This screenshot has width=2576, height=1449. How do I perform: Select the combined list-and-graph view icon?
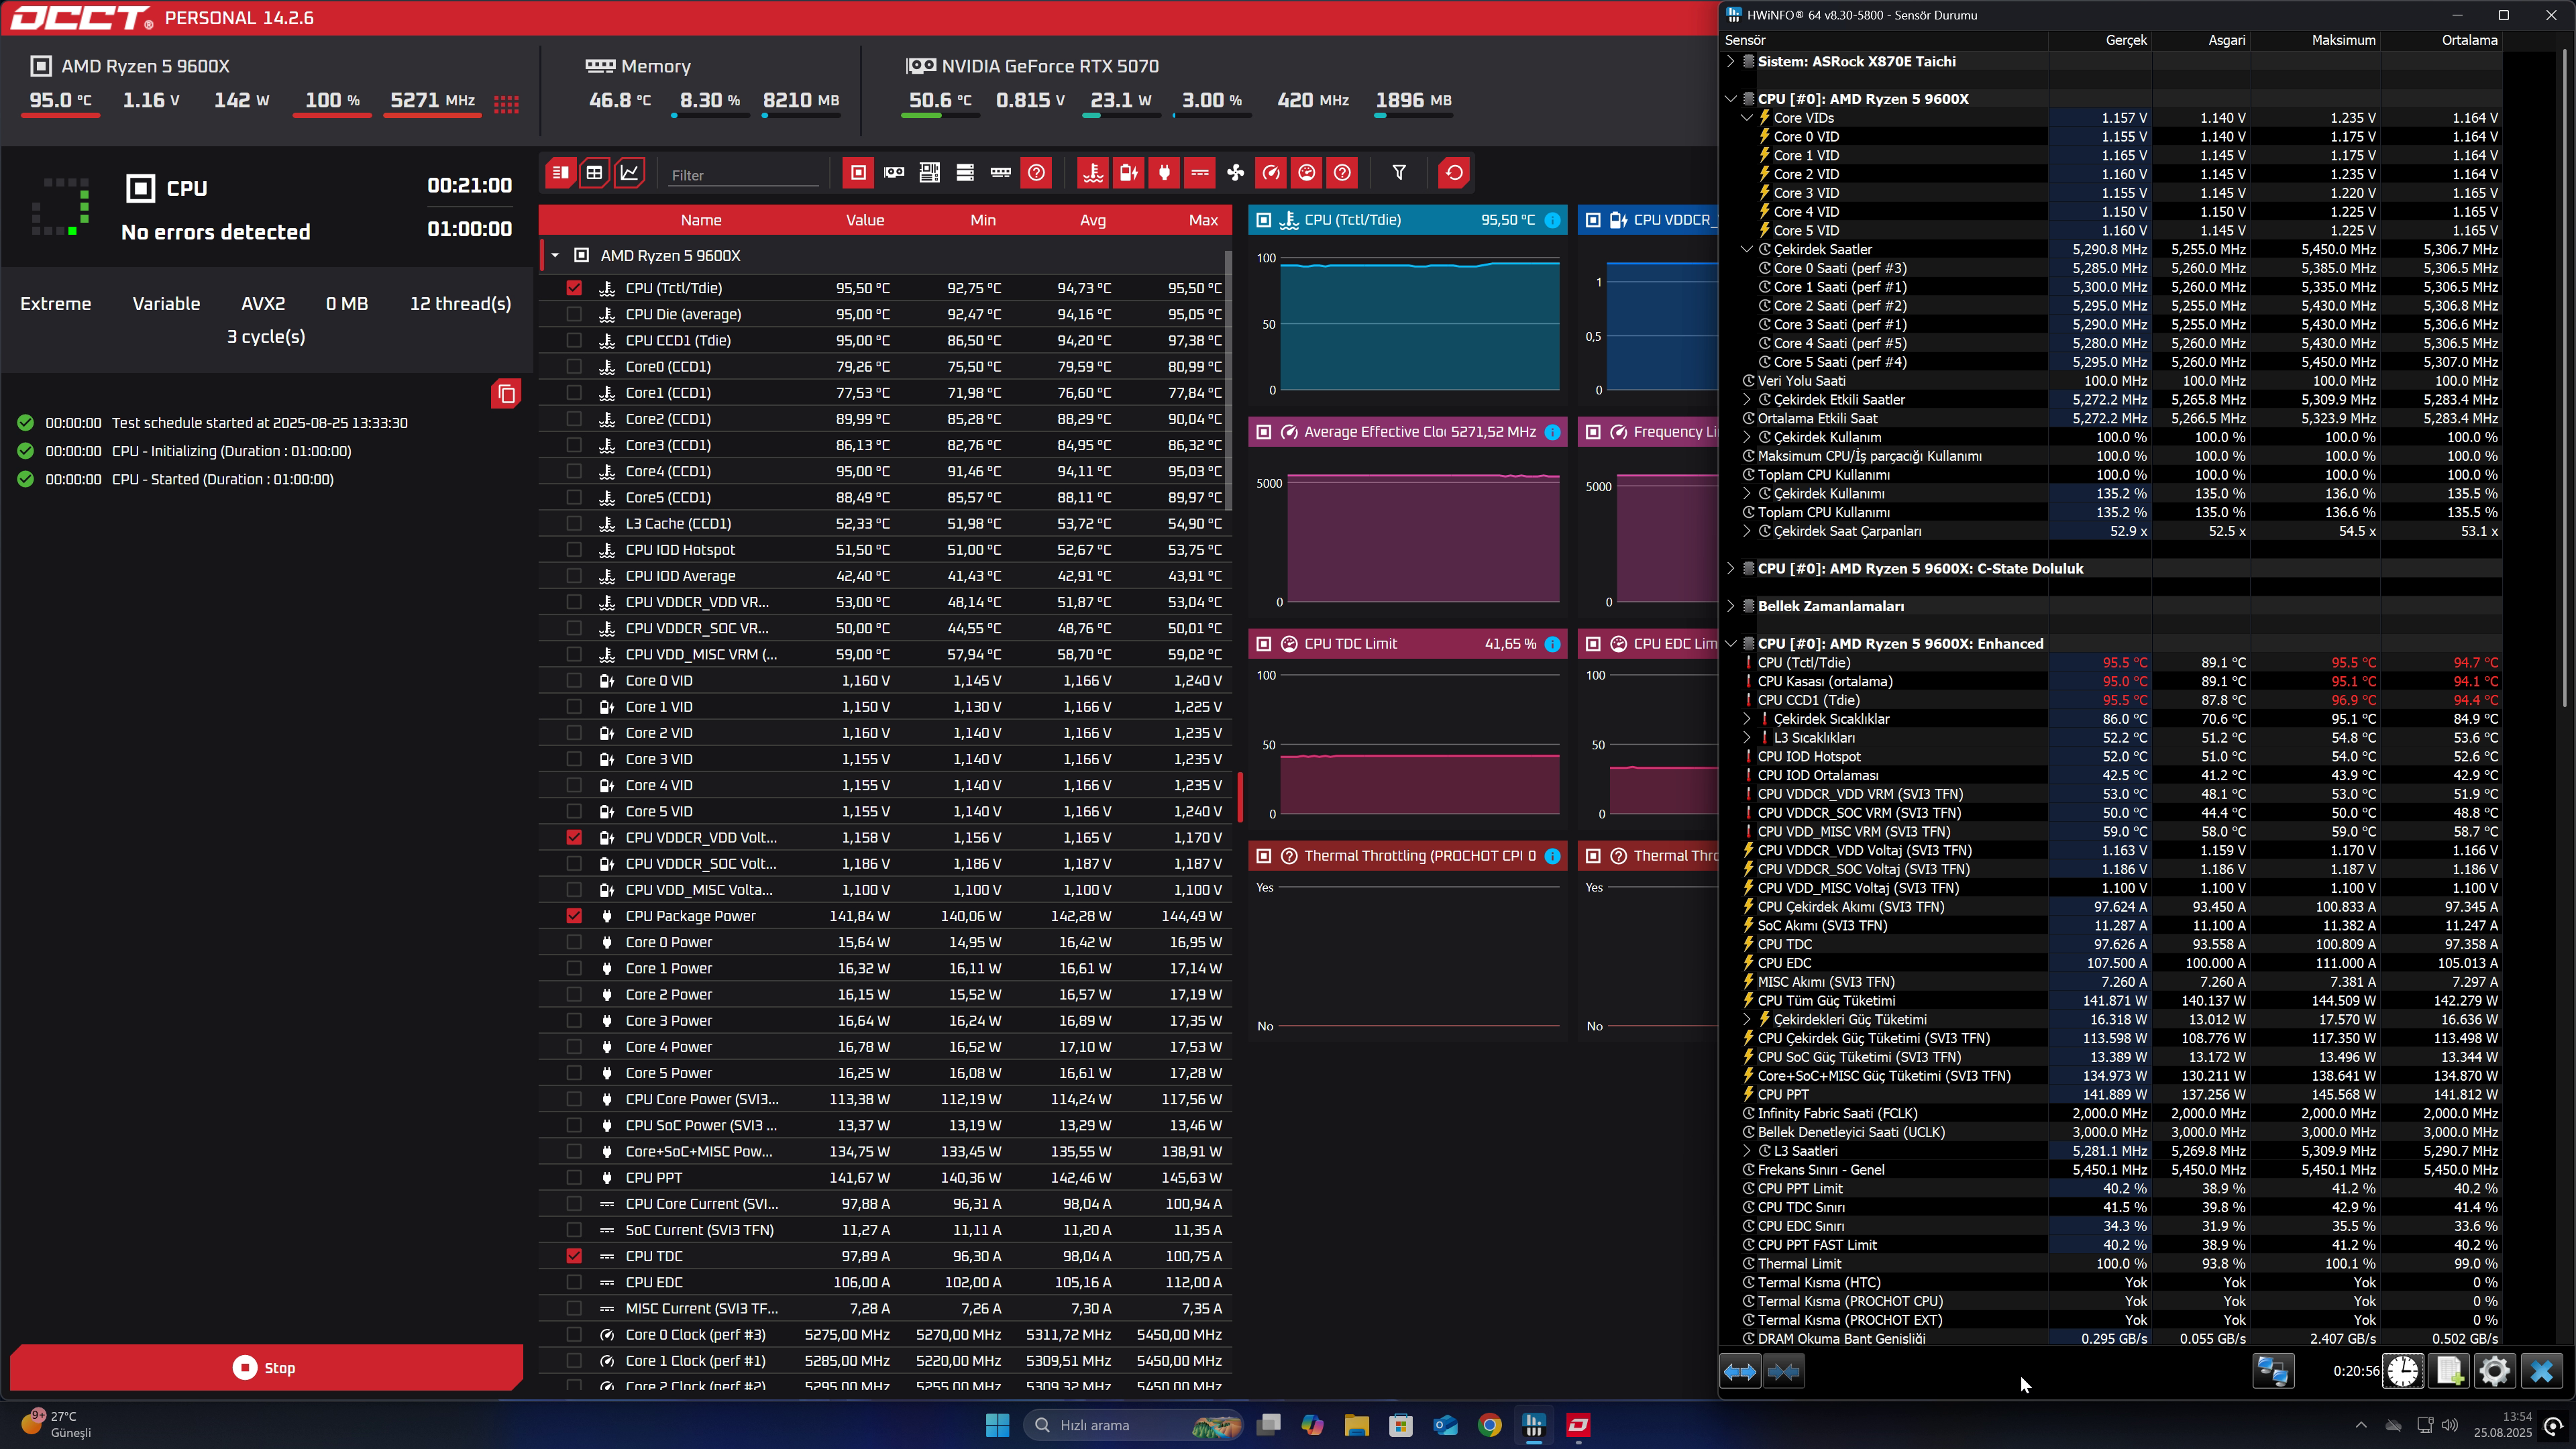pos(560,173)
